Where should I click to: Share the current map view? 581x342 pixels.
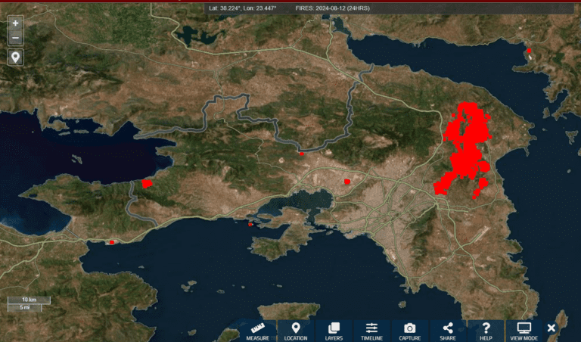coord(448,331)
